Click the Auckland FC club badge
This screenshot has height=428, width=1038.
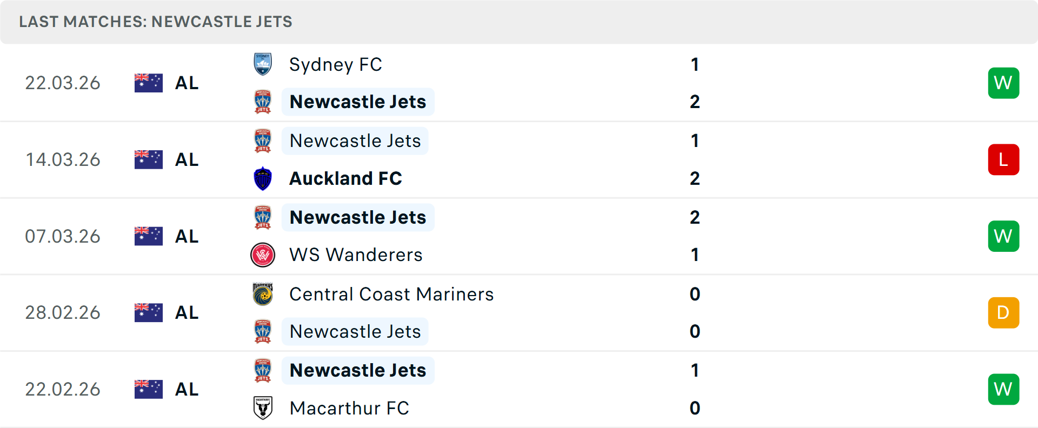[x=263, y=178]
